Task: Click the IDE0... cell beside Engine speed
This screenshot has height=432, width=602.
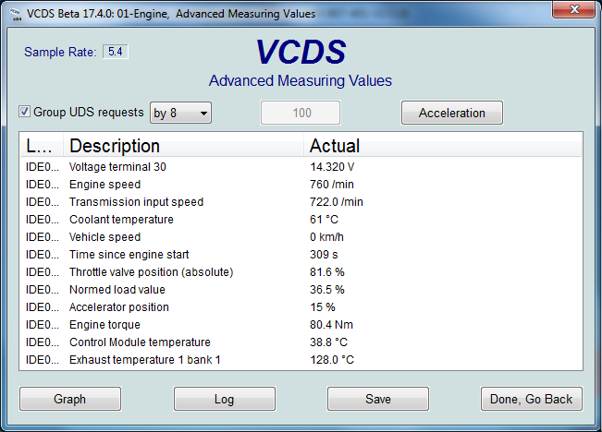Action: coord(43,185)
